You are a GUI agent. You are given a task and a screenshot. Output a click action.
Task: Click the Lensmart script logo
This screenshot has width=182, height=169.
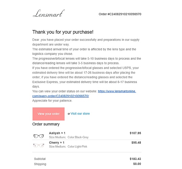[49, 13]
